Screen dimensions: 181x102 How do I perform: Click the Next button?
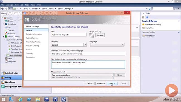(x=112, y=83)
